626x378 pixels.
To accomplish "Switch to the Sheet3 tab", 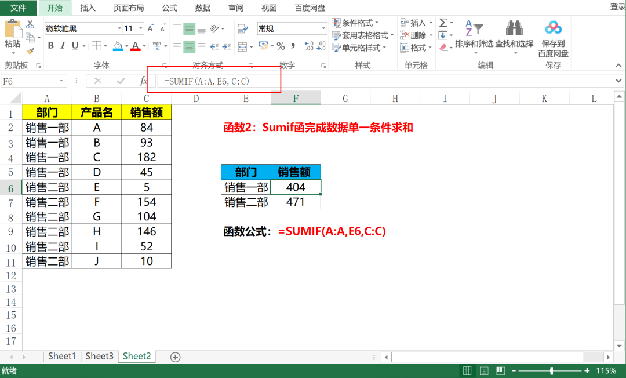I will coord(100,356).
